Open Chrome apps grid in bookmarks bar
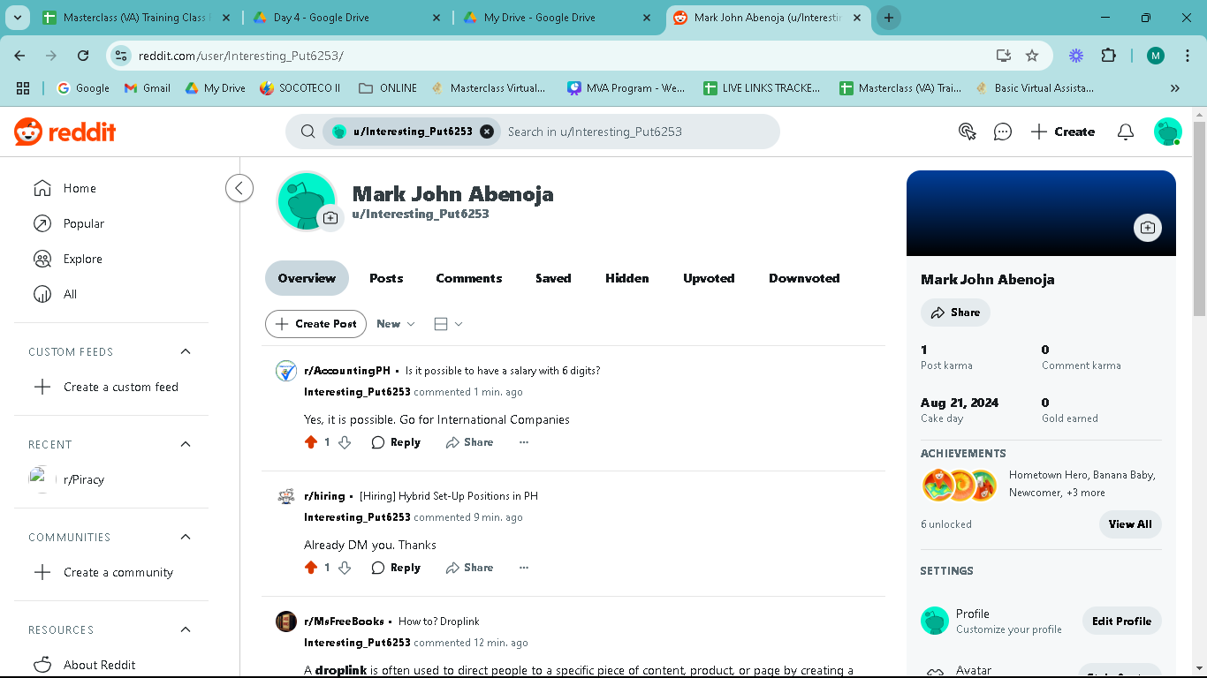 (x=23, y=88)
